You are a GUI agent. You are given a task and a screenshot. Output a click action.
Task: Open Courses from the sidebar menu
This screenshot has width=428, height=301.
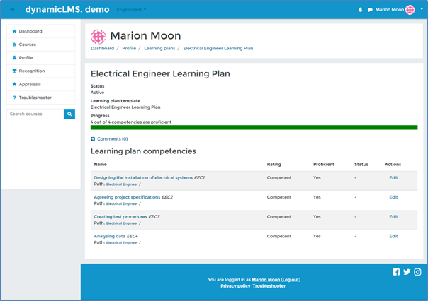(x=40, y=45)
